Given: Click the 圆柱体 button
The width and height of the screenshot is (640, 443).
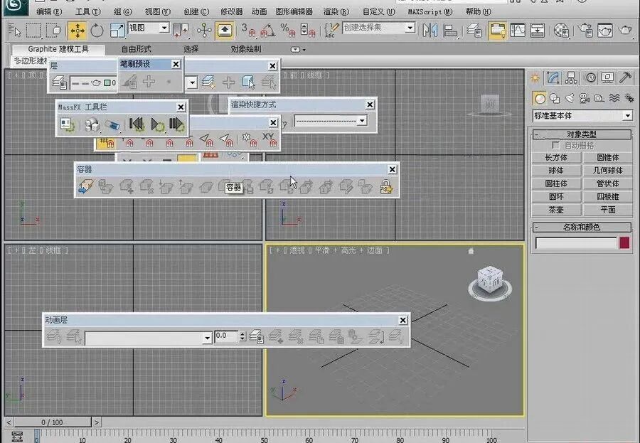Looking at the screenshot, I should 556,183.
